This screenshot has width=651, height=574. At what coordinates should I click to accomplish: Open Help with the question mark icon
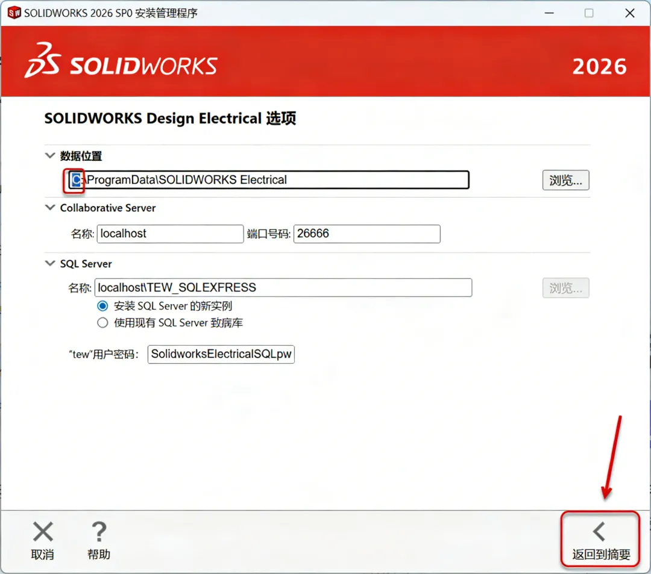(x=99, y=531)
